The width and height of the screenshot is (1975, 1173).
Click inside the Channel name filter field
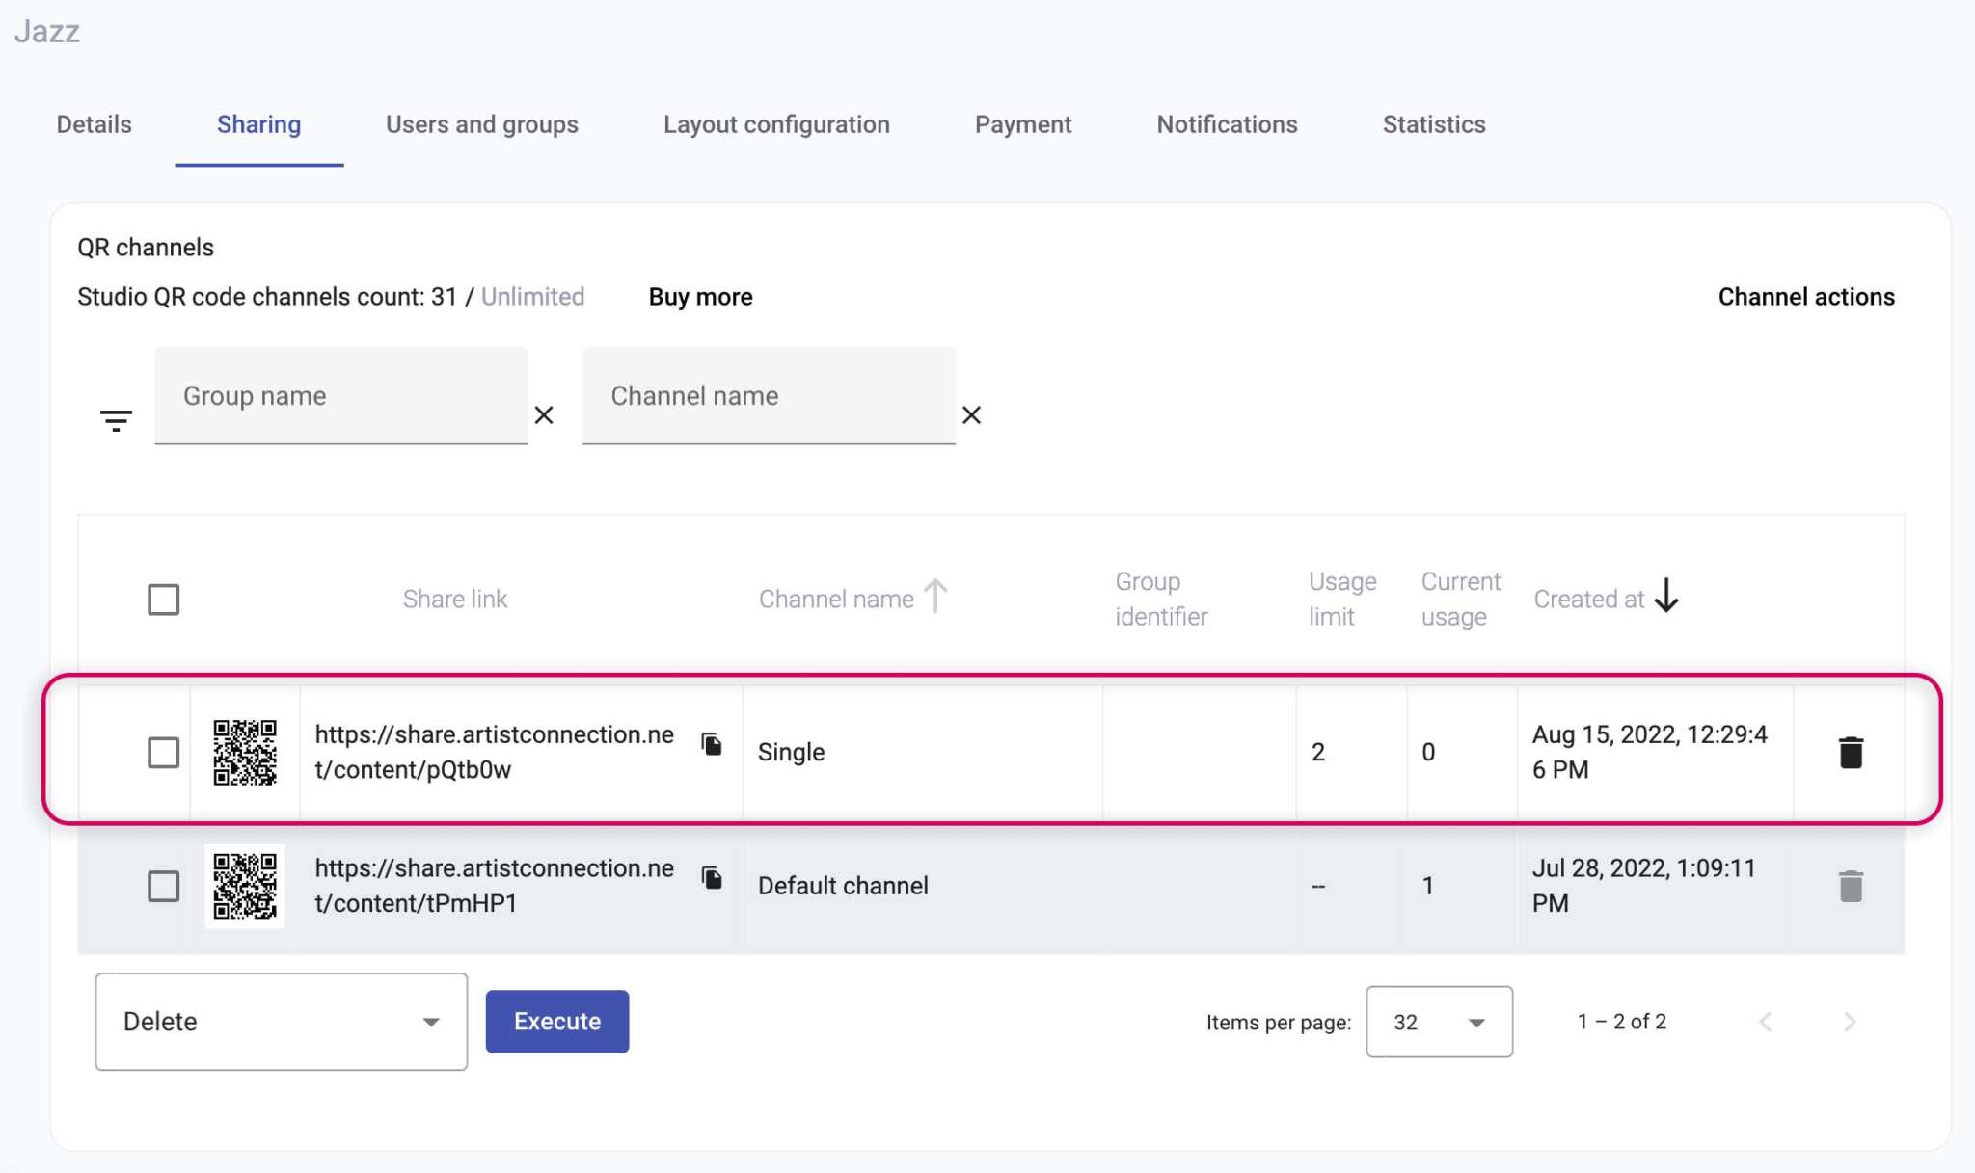coord(769,395)
